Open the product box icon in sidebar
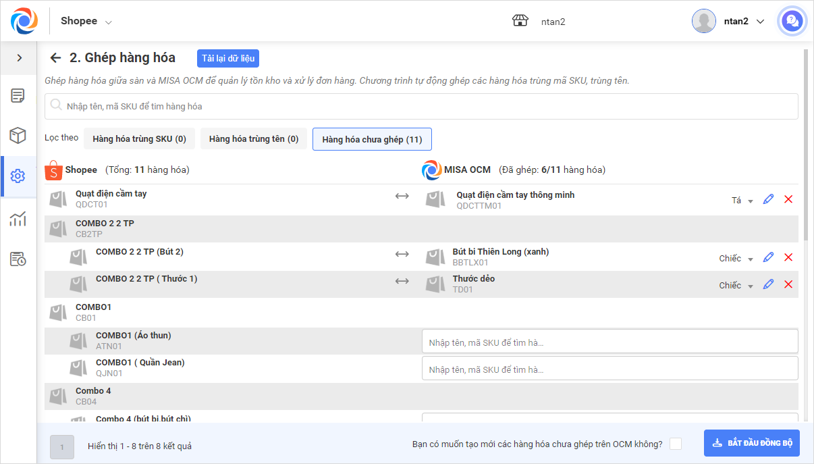 (x=18, y=136)
